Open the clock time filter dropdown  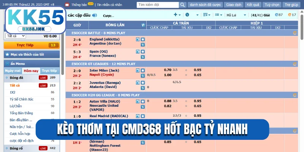point(192,15)
